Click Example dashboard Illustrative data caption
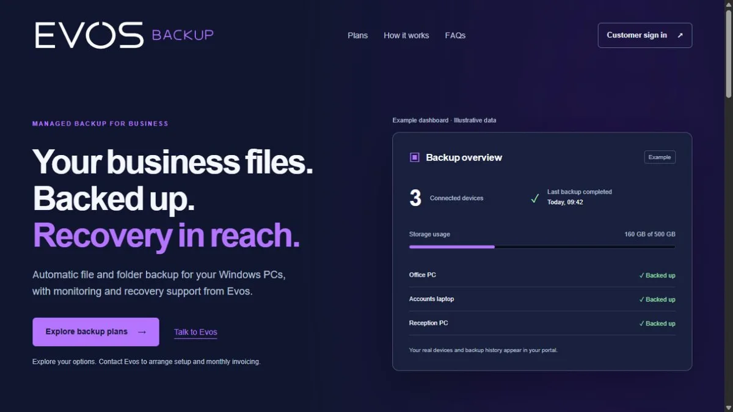The width and height of the screenshot is (733, 412). coord(444,120)
